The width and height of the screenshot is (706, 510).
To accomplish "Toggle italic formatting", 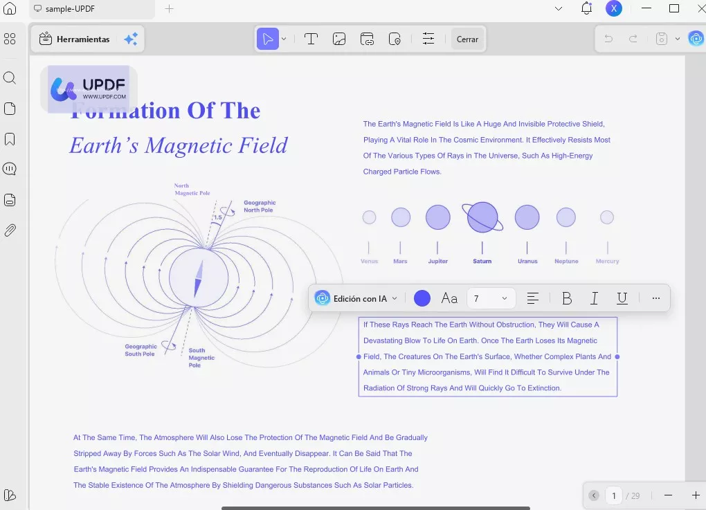I will click(594, 298).
